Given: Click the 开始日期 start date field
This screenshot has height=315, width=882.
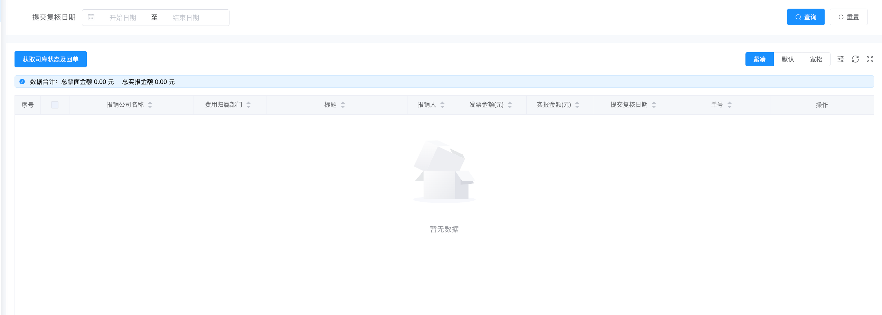Looking at the screenshot, I should point(123,18).
